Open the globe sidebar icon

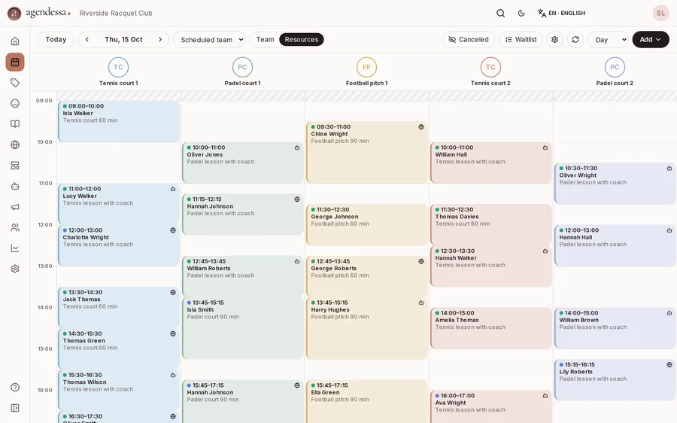click(15, 145)
